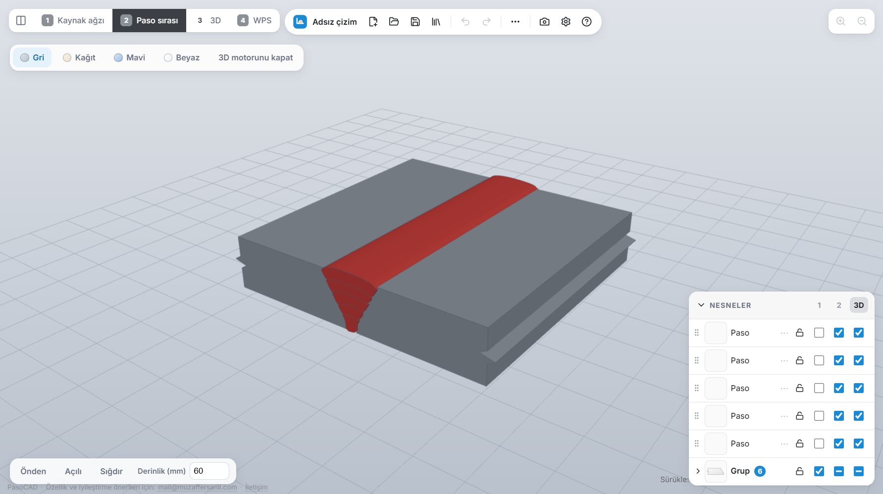Click the 3D motorunu kapat button
883x494 pixels.
coord(256,57)
